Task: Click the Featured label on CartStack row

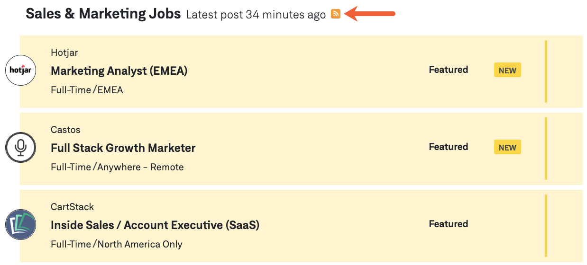Action: [x=448, y=224]
